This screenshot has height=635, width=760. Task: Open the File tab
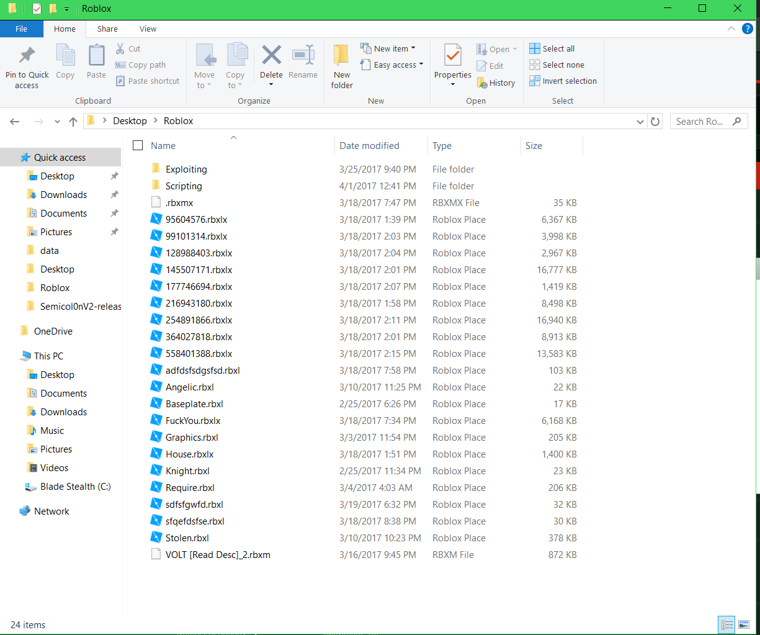click(21, 29)
